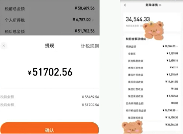Collapse the ¥18,386.03 income group
The height and width of the screenshot is (134, 183).
point(177,46)
